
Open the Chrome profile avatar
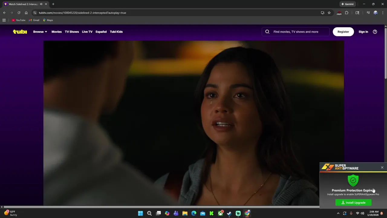[376, 13]
